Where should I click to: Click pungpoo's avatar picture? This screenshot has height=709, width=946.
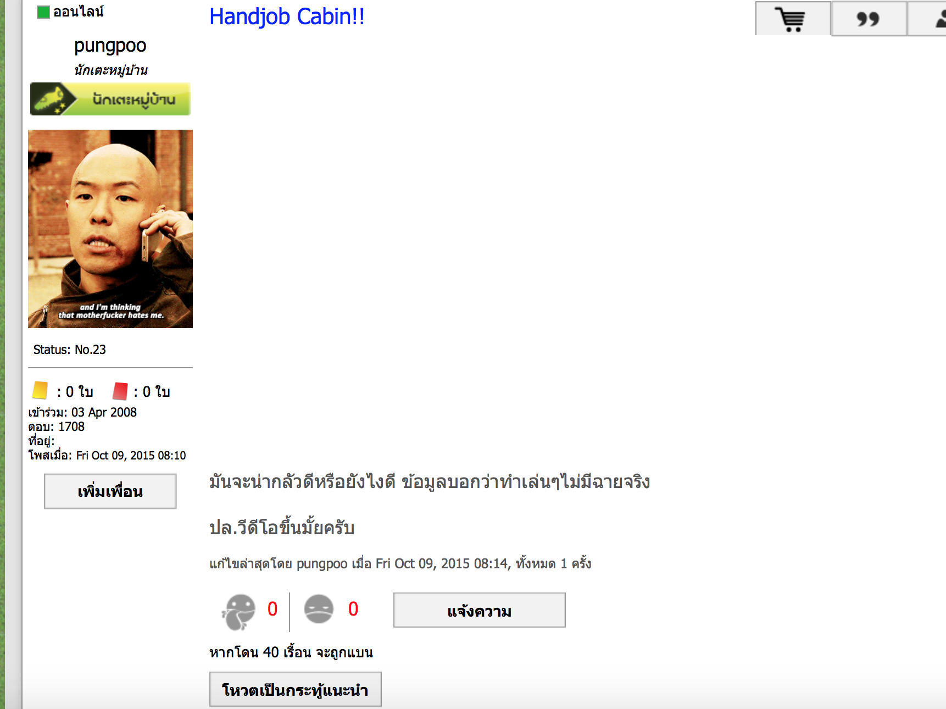pos(110,229)
